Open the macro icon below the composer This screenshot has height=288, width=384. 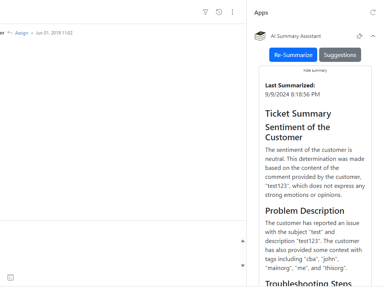tap(10, 277)
